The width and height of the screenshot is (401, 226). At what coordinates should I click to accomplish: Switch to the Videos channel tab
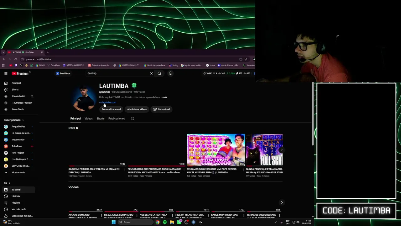tap(89, 119)
